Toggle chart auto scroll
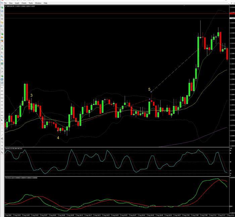 (x=2, y=68)
